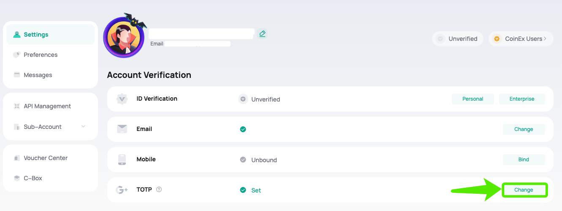562x211 pixels.
Task: Click the edit nickname pencil icon
Action: [262, 34]
